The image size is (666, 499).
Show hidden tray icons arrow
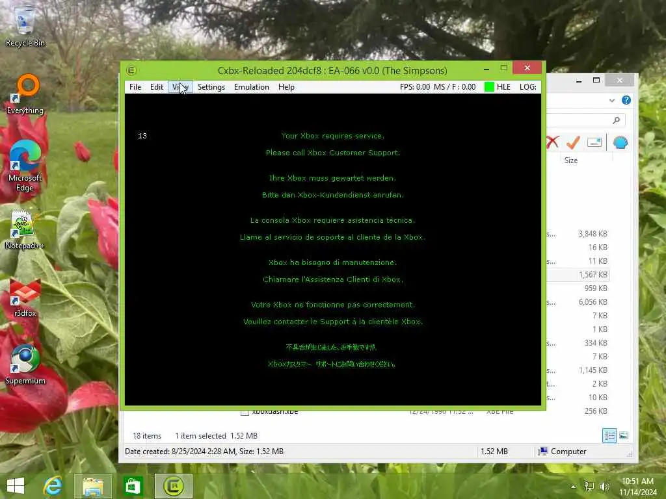pyautogui.click(x=573, y=487)
